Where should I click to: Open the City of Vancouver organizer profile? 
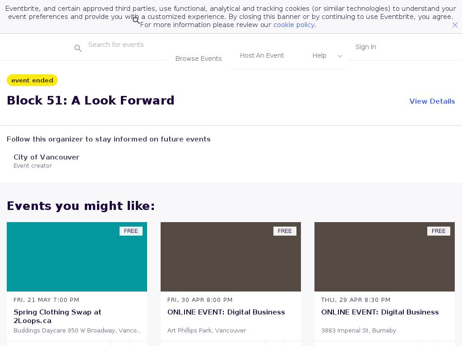coord(46,157)
